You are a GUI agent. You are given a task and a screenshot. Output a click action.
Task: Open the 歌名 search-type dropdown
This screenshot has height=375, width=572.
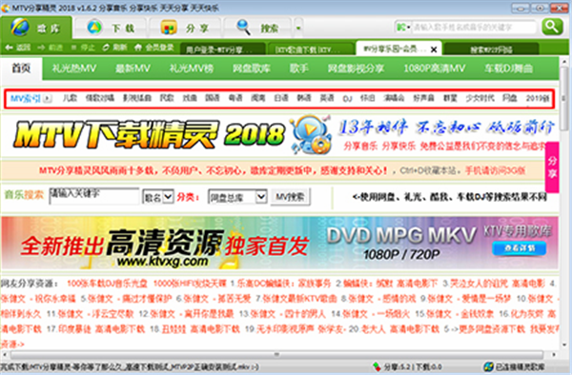[157, 197]
